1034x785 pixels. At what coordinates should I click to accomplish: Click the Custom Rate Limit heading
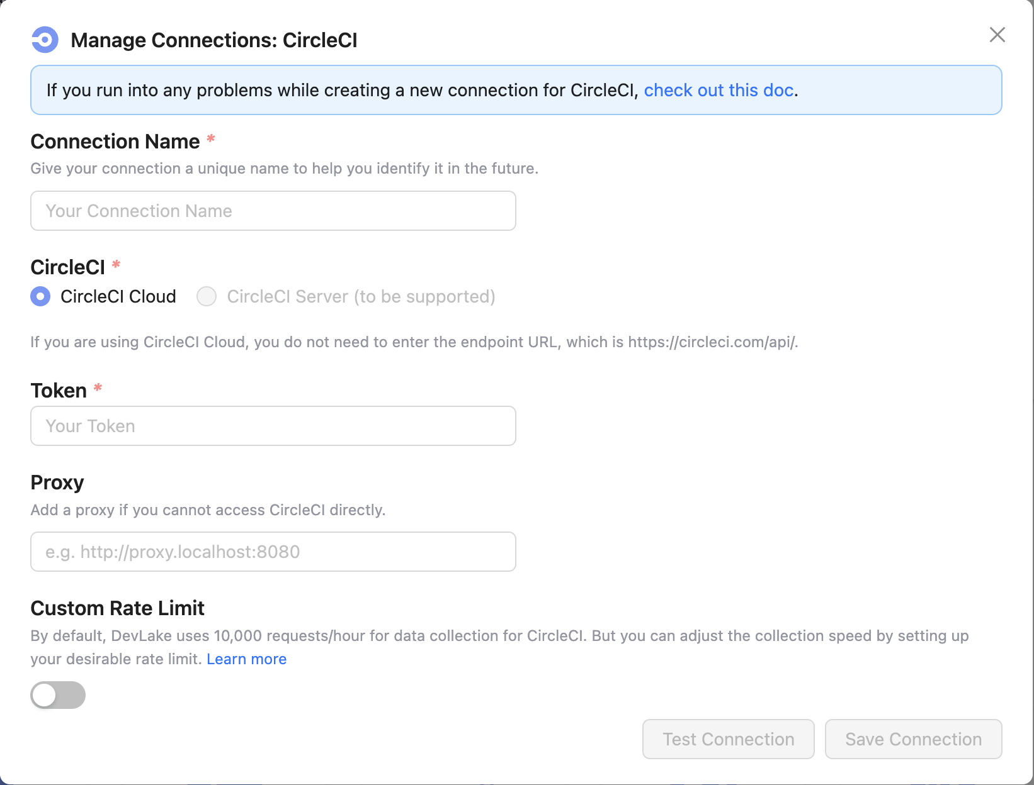coord(118,608)
